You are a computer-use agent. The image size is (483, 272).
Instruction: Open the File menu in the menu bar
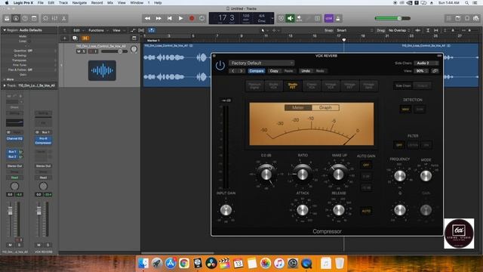tap(40, 3)
